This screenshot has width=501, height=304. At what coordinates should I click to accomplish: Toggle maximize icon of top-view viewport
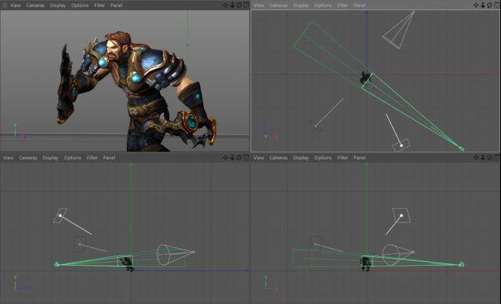pos(496,5)
